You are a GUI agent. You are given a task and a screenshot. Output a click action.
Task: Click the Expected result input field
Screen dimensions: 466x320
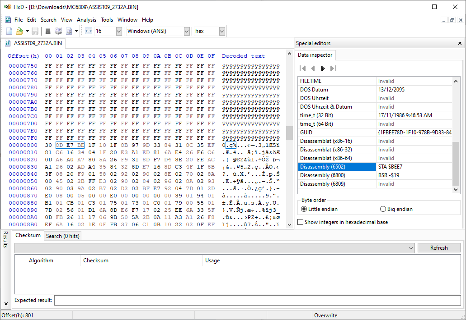tap(257, 300)
